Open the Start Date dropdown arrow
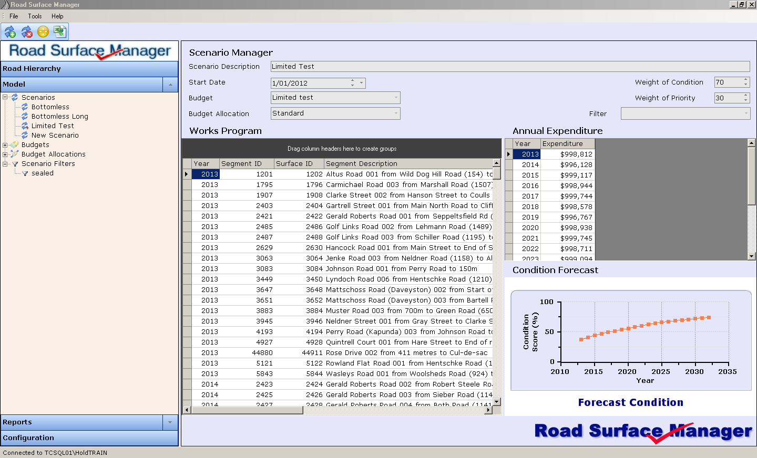The width and height of the screenshot is (757, 458). coord(361,83)
